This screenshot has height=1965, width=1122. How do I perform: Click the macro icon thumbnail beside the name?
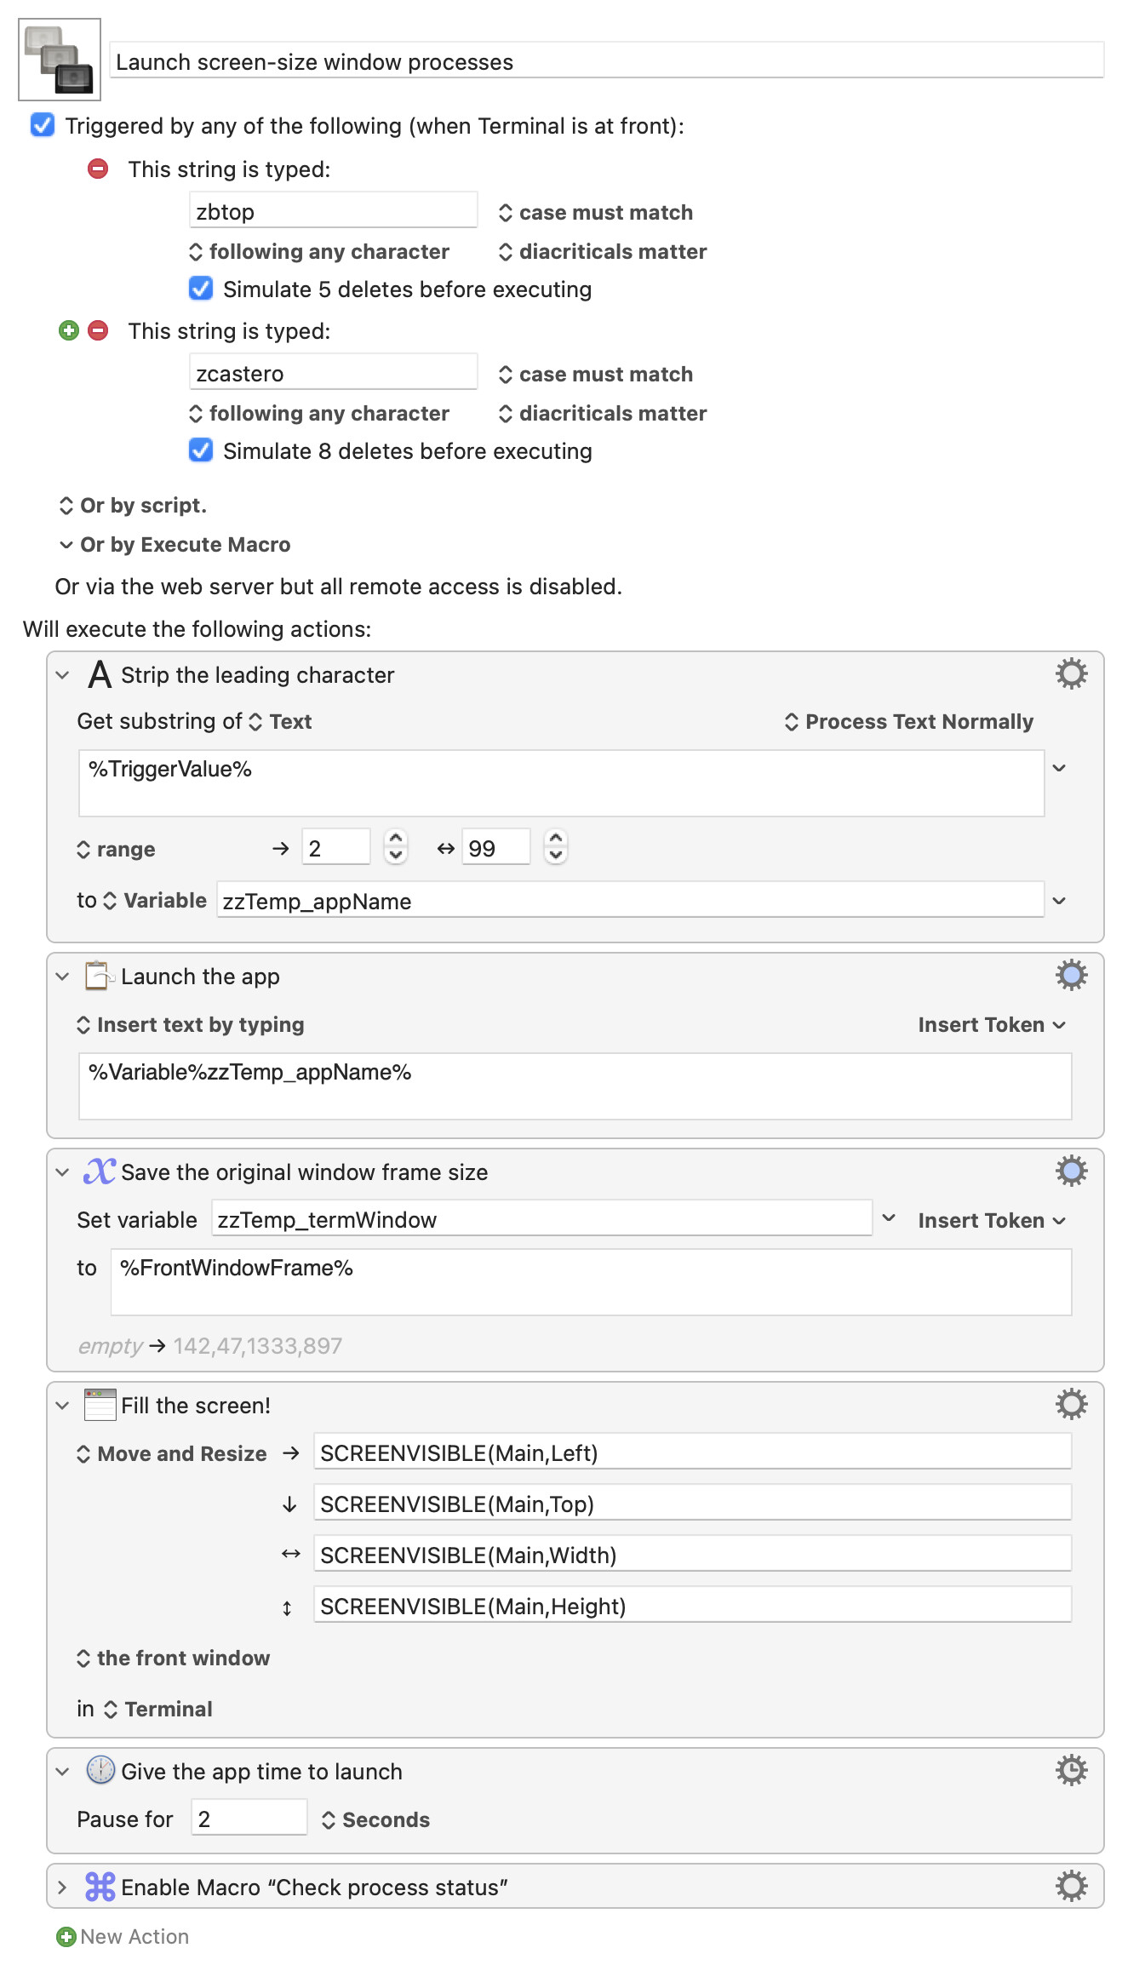(x=60, y=60)
